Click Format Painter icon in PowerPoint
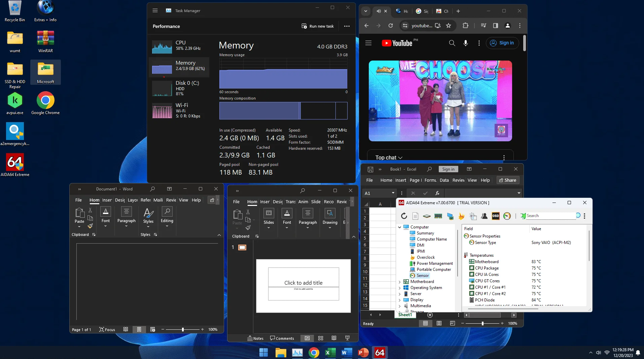This screenshot has height=359, width=644. click(248, 228)
